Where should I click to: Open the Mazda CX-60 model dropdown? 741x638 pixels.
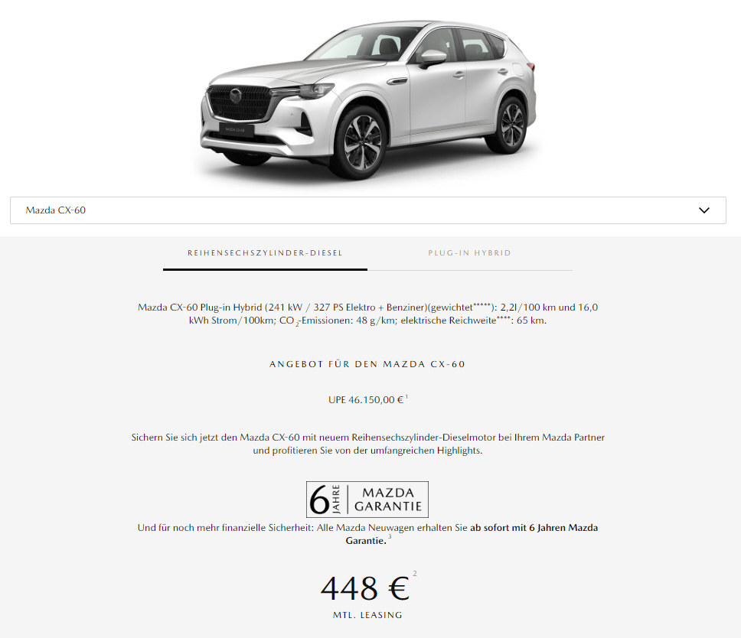click(367, 210)
